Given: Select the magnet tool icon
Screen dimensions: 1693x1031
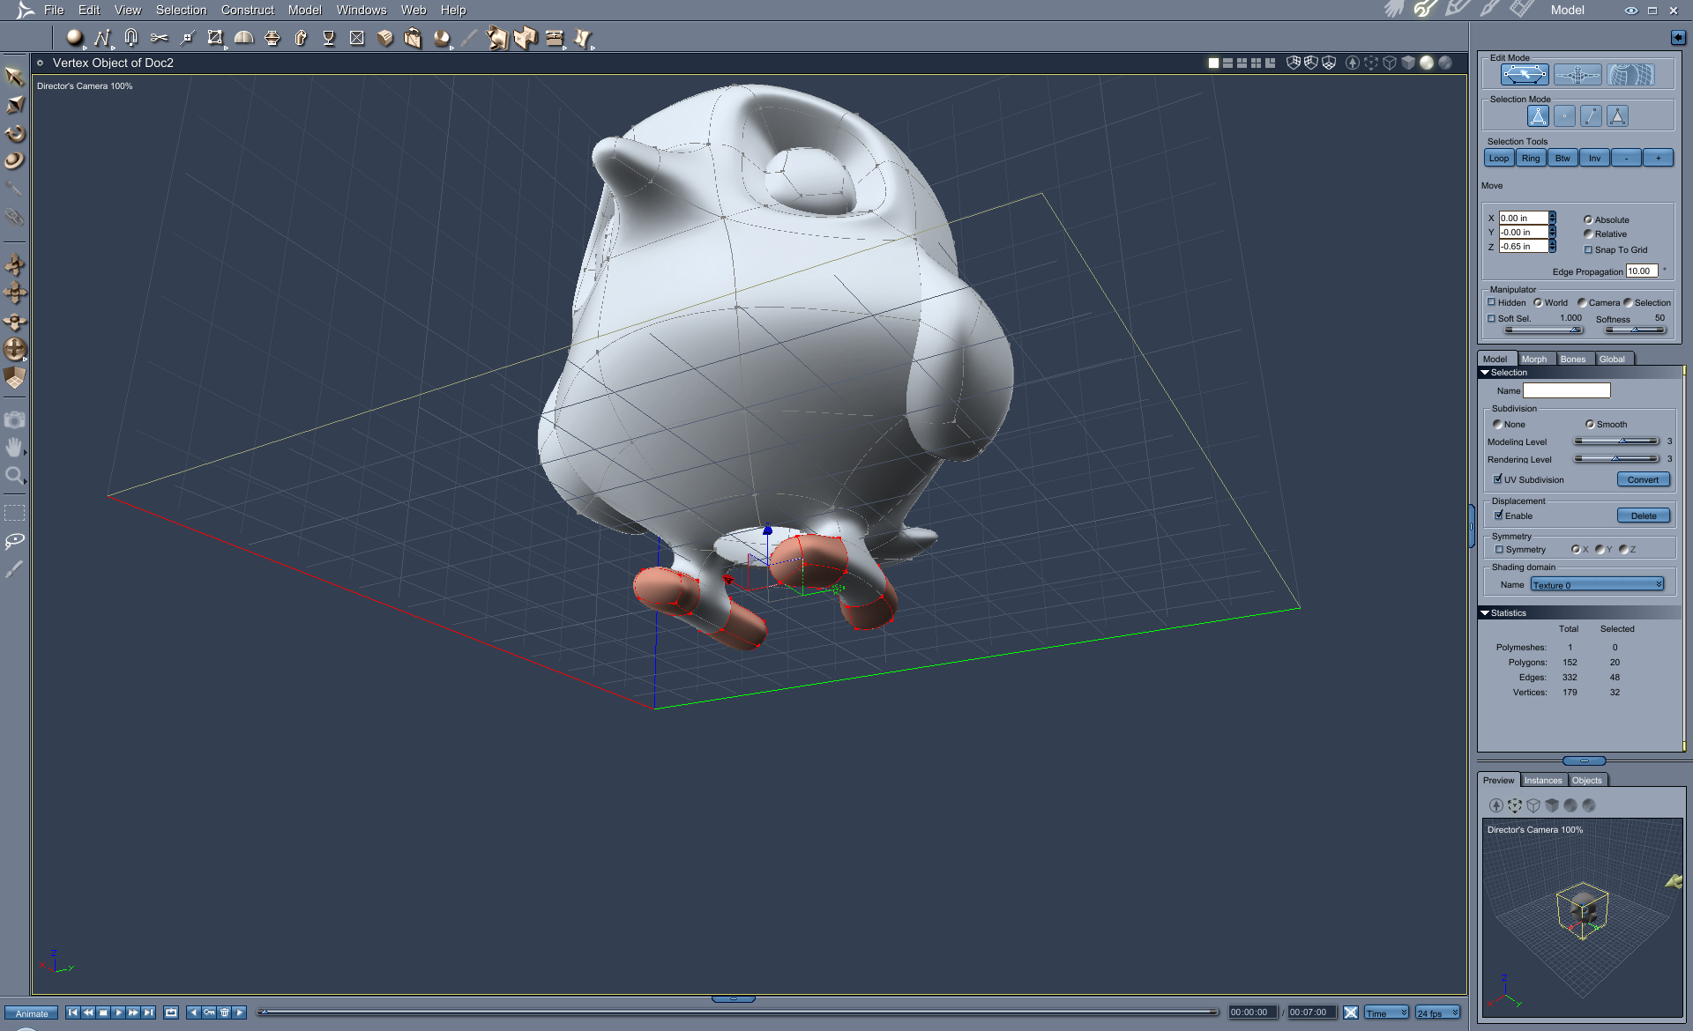Looking at the screenshot, I should pyautogui.click(x=131, y=37).
